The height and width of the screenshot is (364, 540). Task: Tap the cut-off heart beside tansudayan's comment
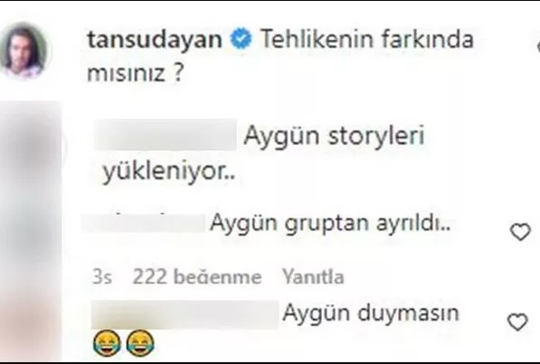click(538, 46)
